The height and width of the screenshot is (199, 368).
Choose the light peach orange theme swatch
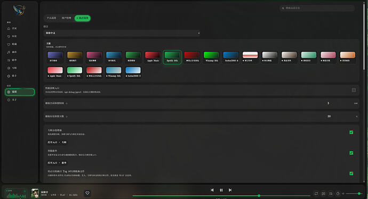(x=348, y=57)
